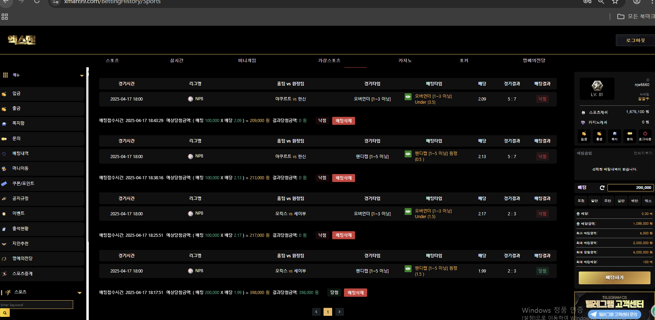Click the 엑스맨 site logo

[x=21, y=40]
